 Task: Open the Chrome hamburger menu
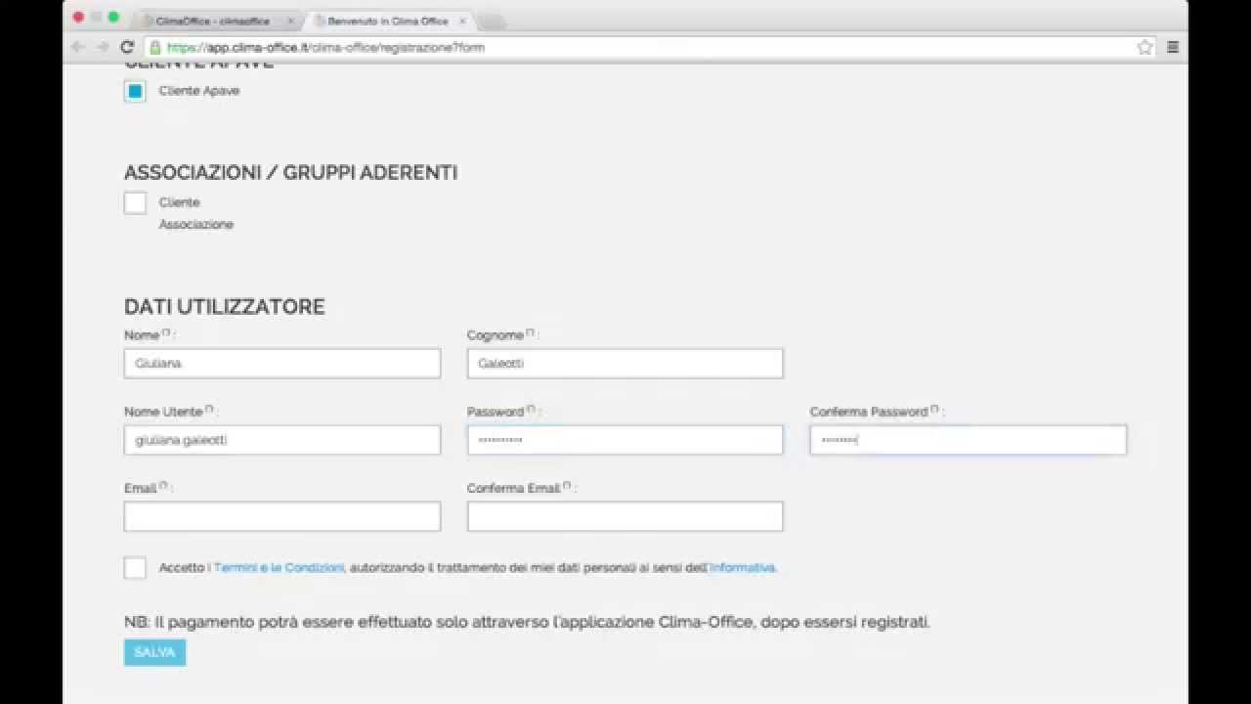(x=1173, y=47)
